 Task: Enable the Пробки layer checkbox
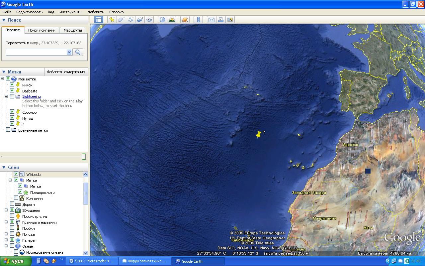coord(12,228)
